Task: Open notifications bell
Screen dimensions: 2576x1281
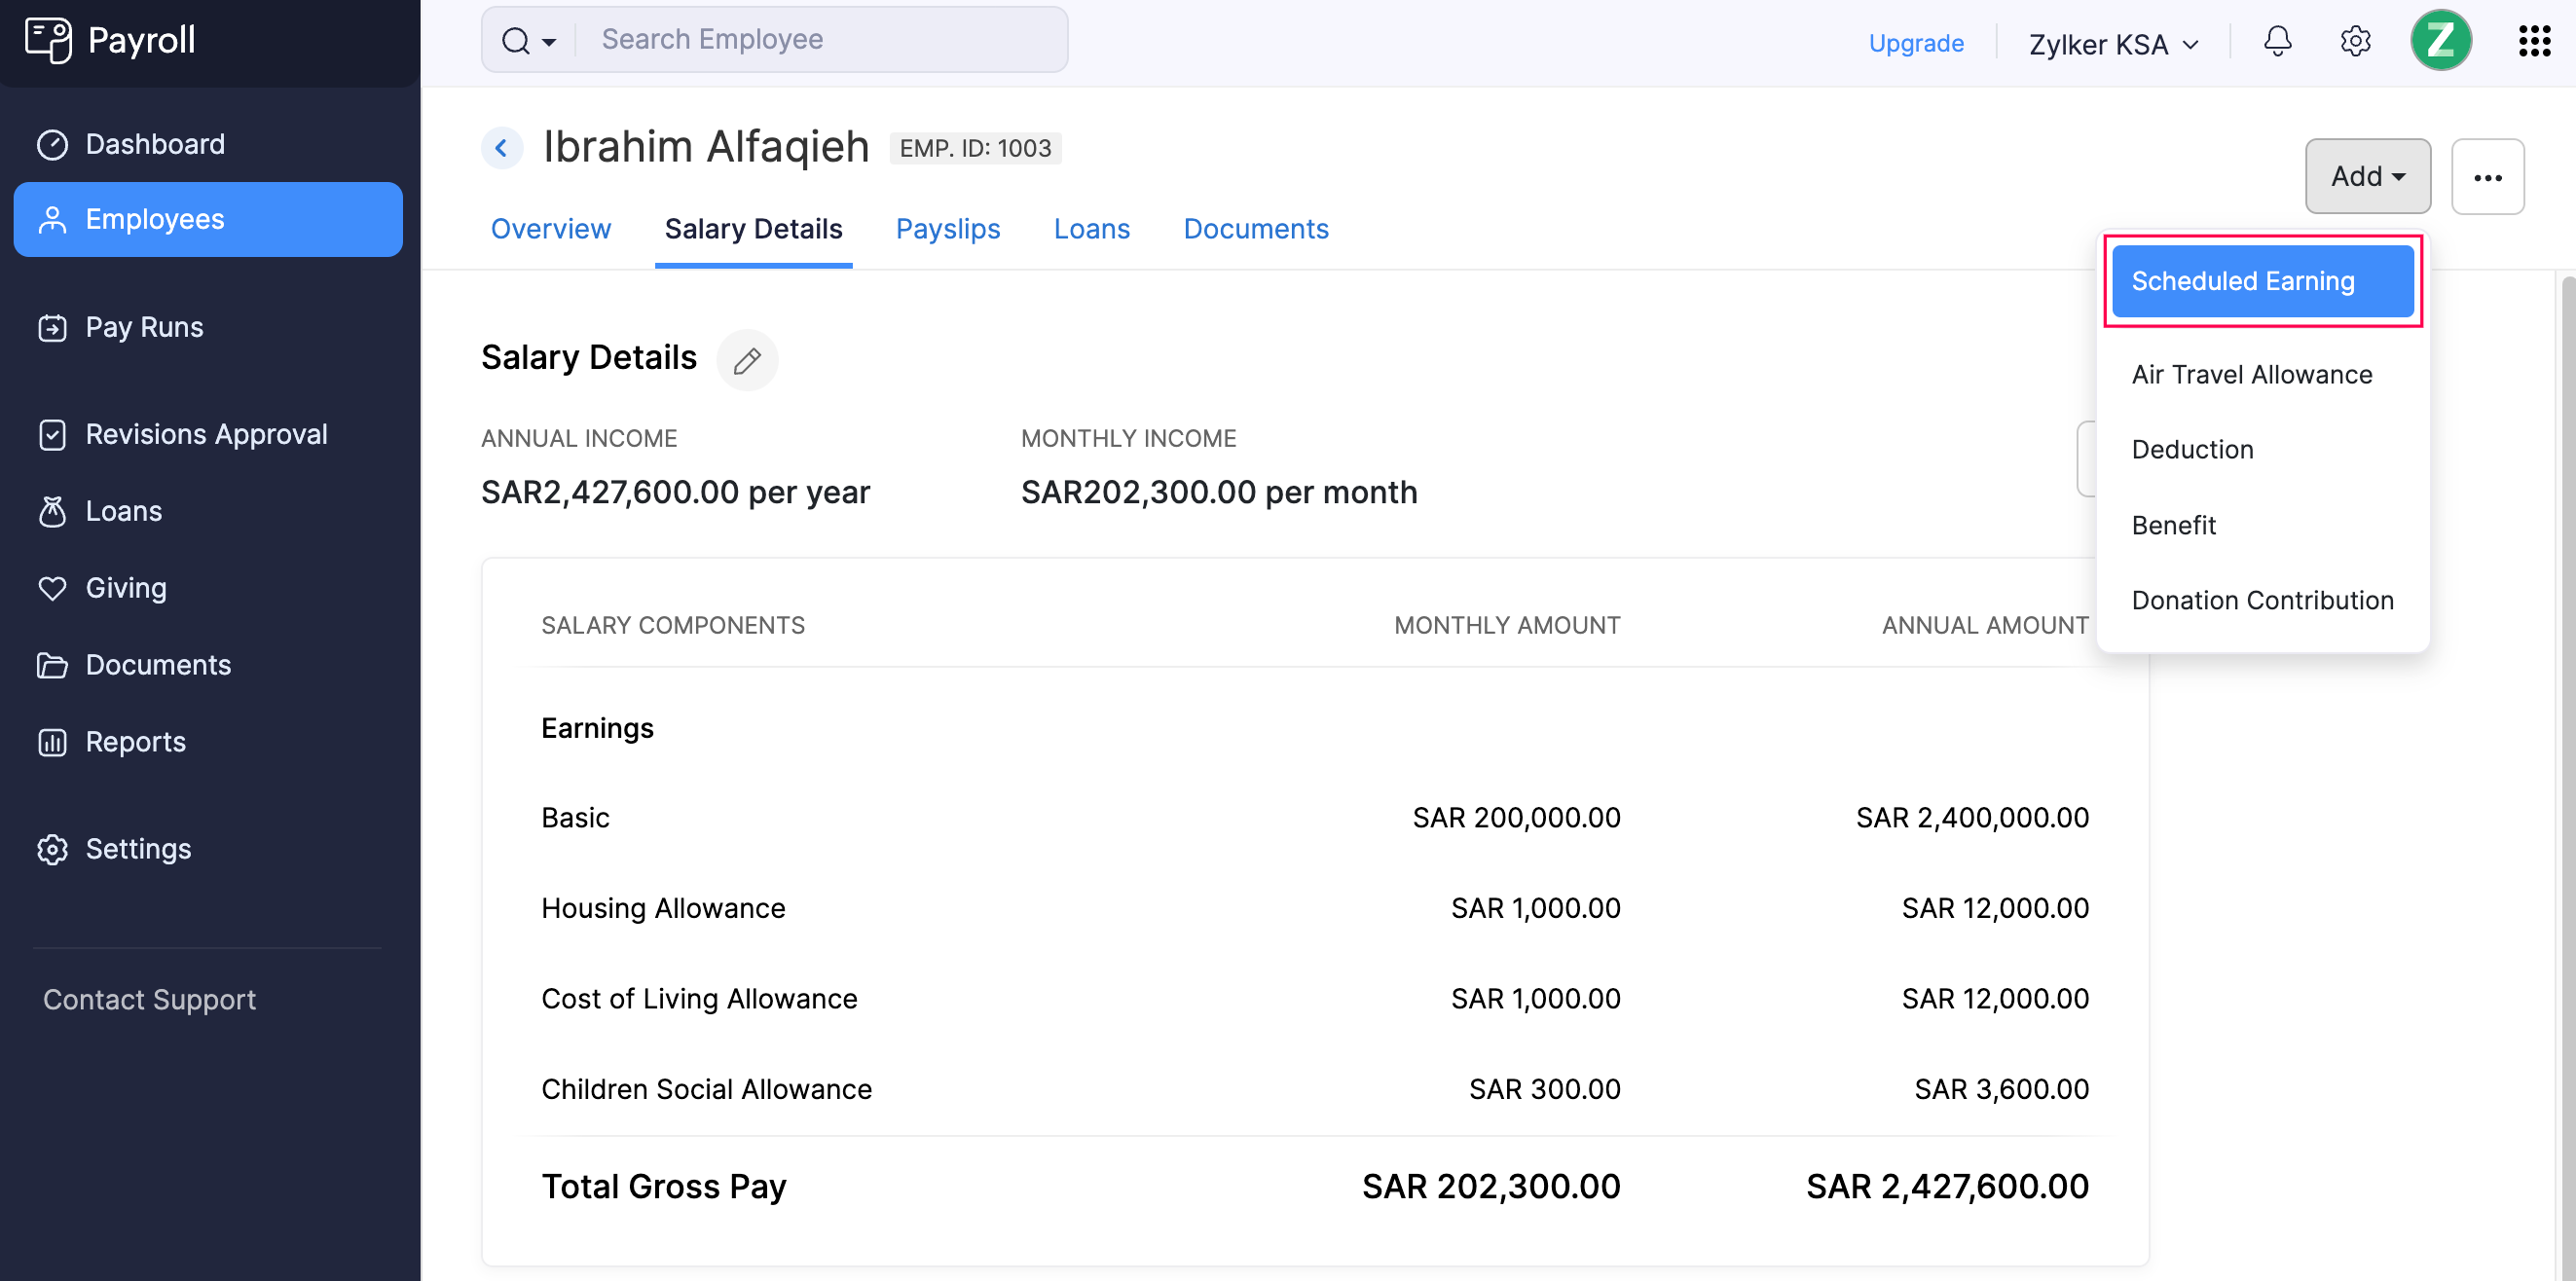Action: tap(2277, 41)
